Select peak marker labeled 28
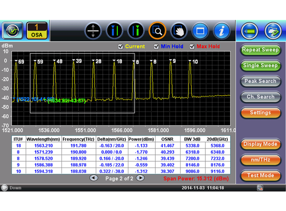The height and width of the screenshot is (211, 286). 97,61
